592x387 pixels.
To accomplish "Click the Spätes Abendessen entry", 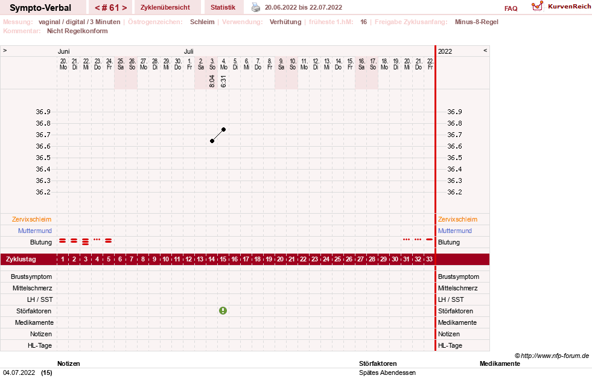I will (387, 373).
